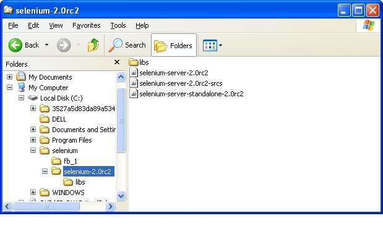Click the libs folder icon in tree
The width and height of the screenshot is (383, 237).
pyautogui.click(x=68, y=181)
